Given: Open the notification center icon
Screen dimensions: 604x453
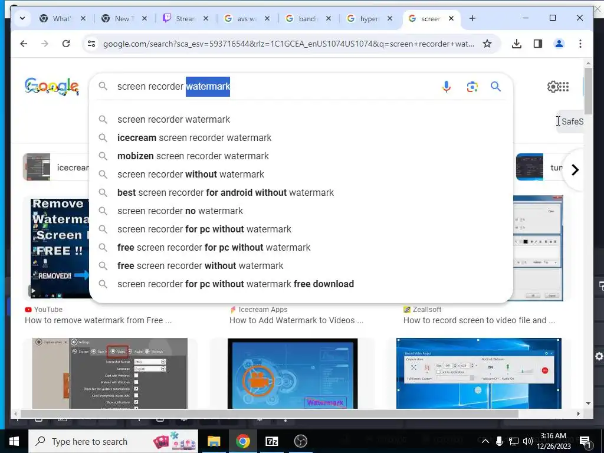Looking at the screenshot, I should [586, 442].
